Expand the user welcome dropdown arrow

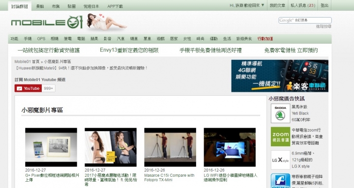click(263, 5)
